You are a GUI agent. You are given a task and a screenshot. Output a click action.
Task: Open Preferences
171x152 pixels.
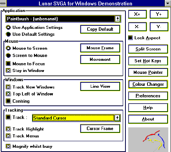(x=148, y=96)
